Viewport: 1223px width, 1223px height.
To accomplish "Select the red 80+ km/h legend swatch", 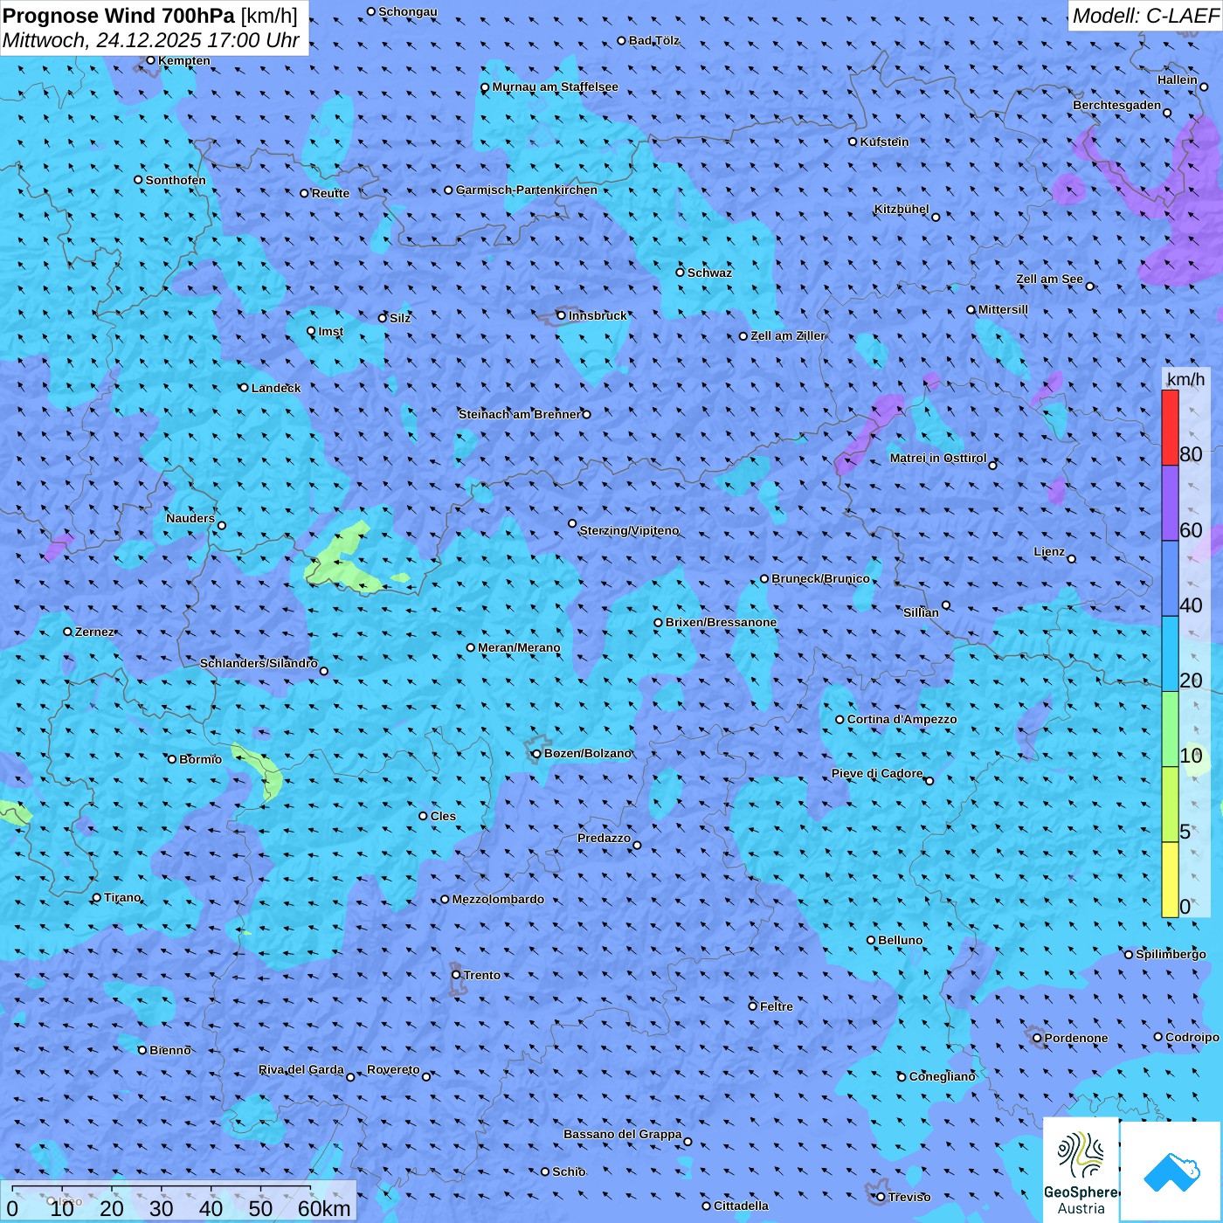I will (1170, 427).
